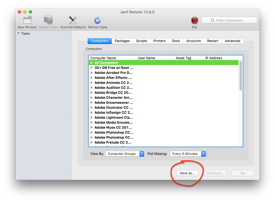The image size is (275, 202).
Task: Expand the Adobe Animate CC group
Action: (x=91, y=83)
